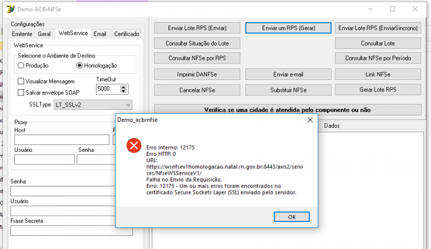Viewport: 431px width, 249px height.
Task: Enable Visualizar Mensagem checkbox
Action: (21, 81)
